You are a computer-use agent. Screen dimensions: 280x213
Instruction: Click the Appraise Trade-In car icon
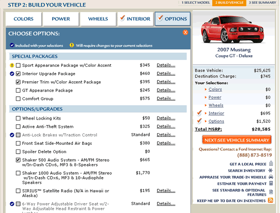tap(271, 177)
